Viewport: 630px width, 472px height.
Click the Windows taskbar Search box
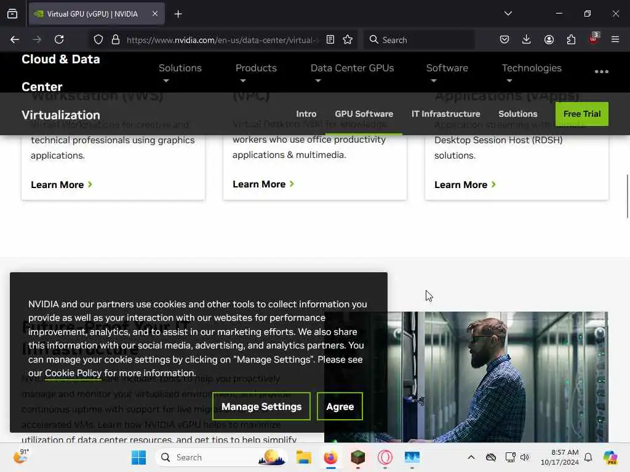coord(221,457)
